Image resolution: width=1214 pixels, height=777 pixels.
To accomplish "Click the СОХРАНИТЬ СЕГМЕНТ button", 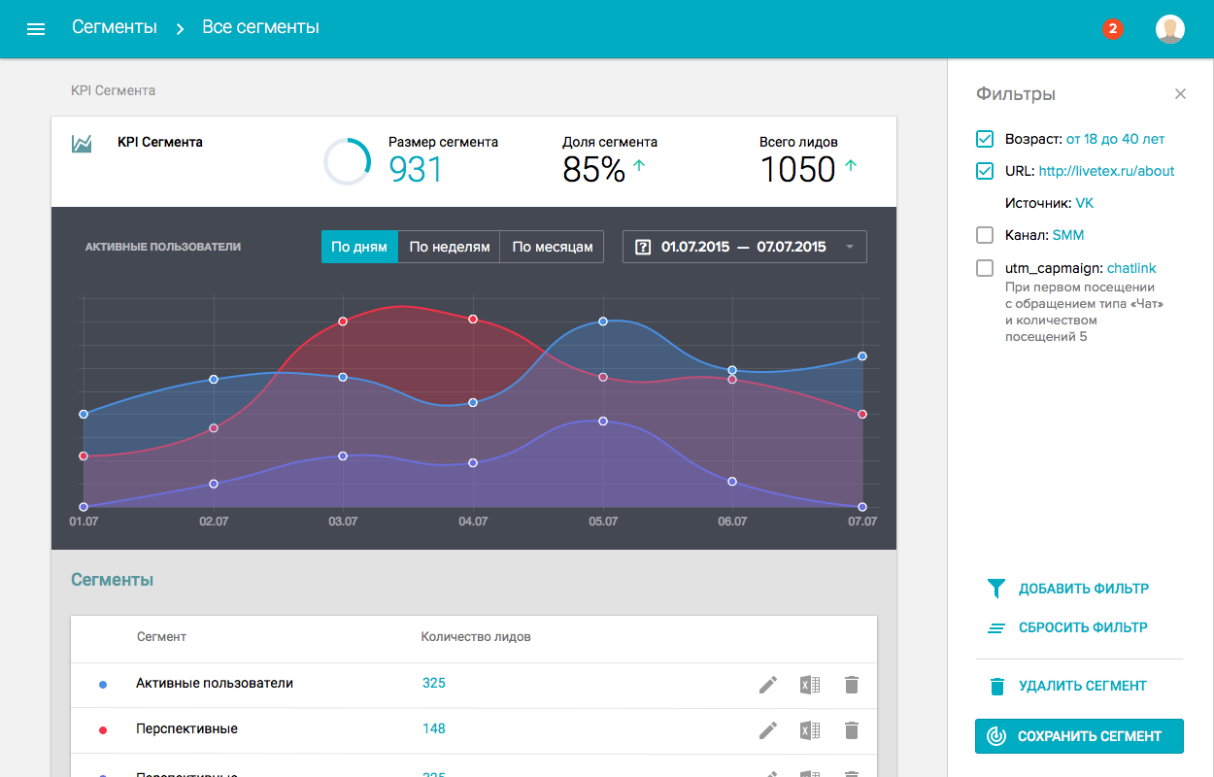I will pyautogui.click(x=1079, y=736).
